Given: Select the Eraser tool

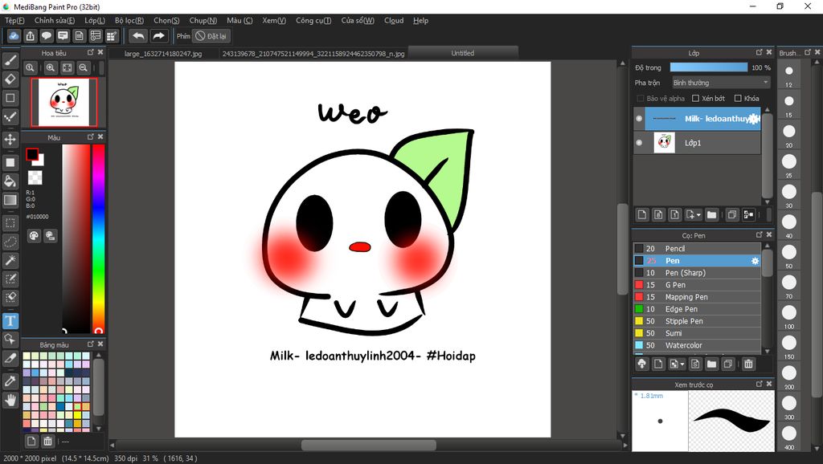Looking at the screenshot, I should (10, 79).
